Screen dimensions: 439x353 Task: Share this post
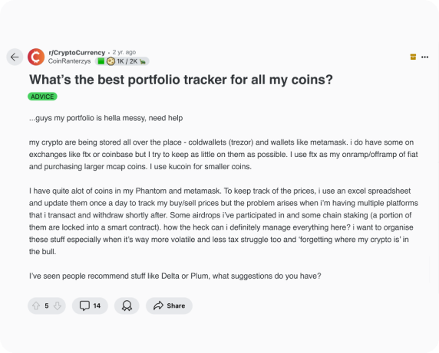(x=169, y=306)
